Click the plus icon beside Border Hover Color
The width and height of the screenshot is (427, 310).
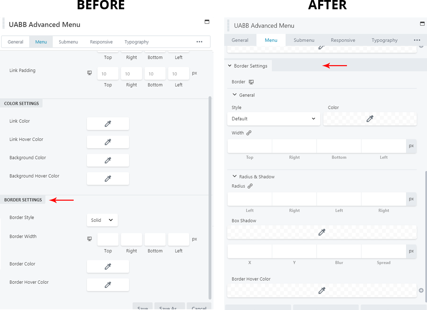tap(421, 290)
